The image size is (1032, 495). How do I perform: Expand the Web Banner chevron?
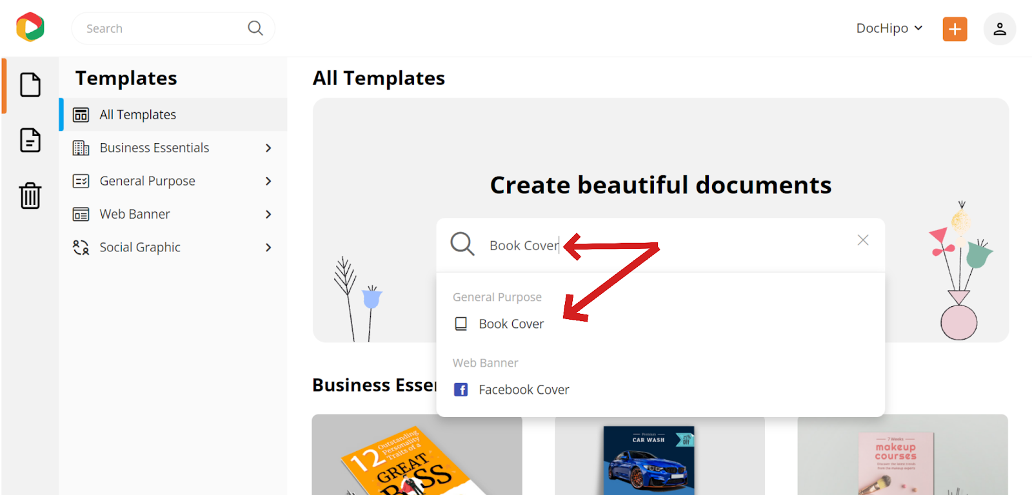pyautogui.click(x=268, y=214)
